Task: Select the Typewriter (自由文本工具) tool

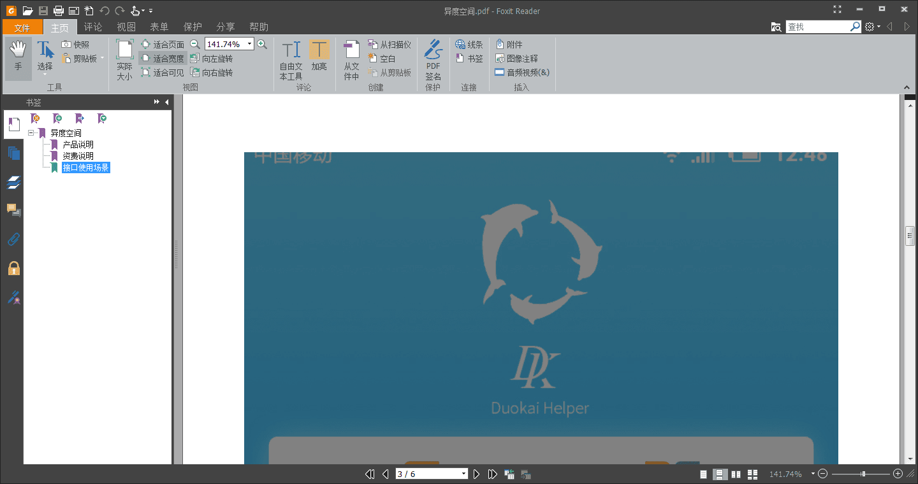Action: coord(291,59)
